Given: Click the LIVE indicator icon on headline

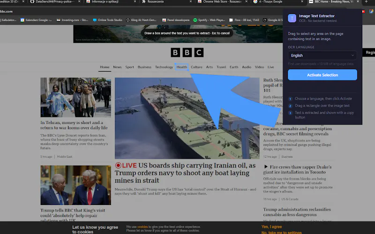Looking at the screenshot, I should 118,166.
